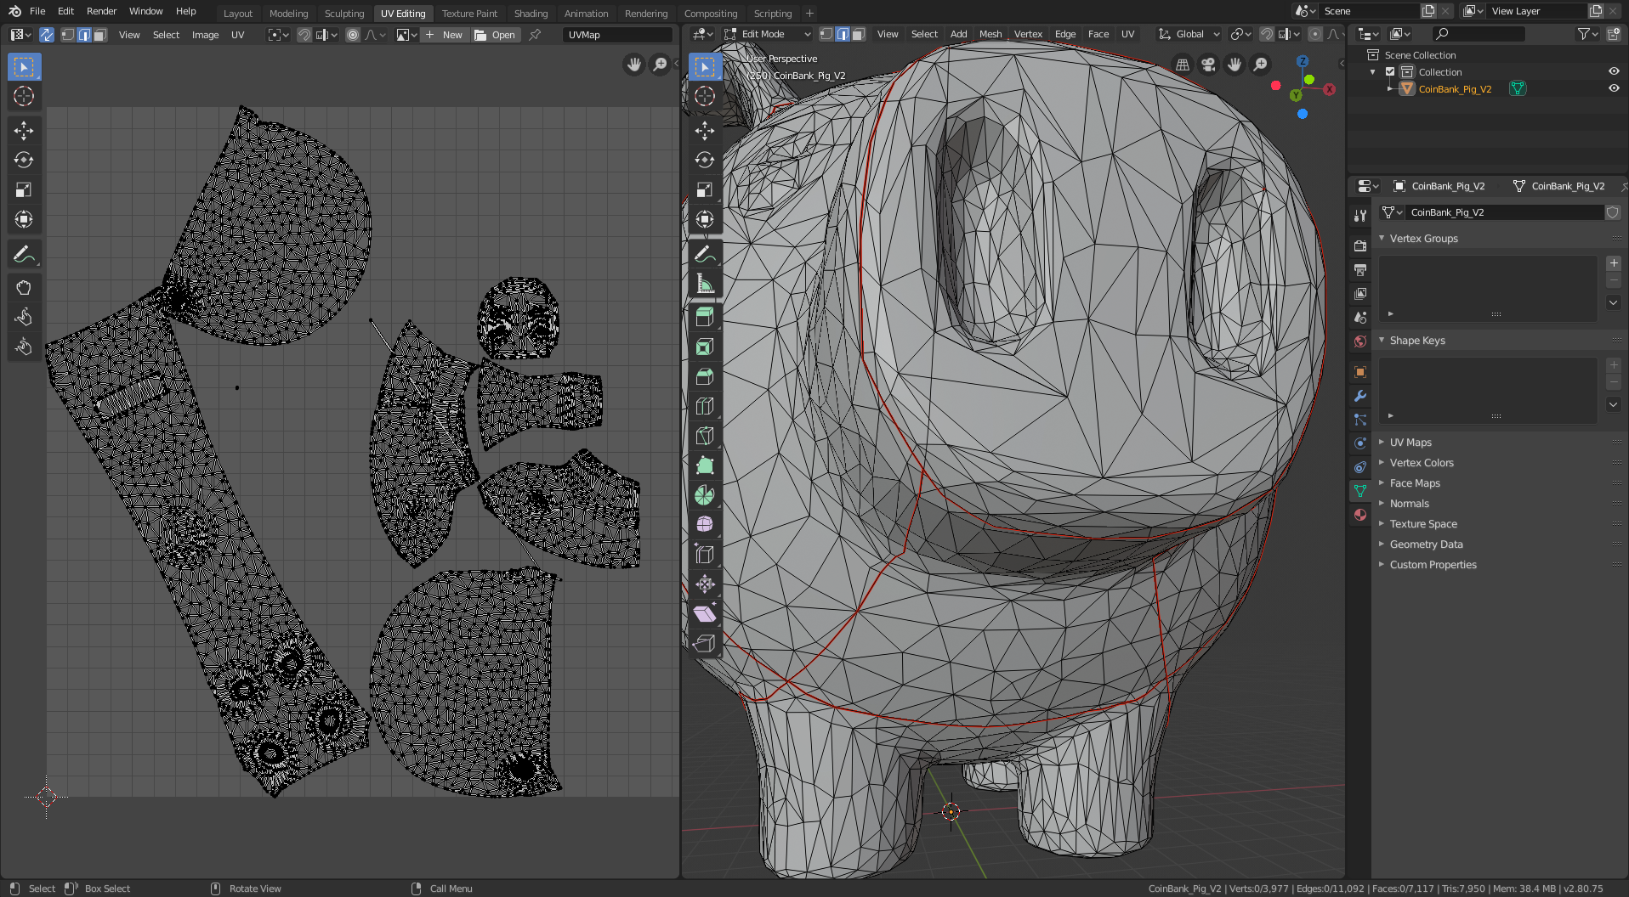Expand the UV Maps panel
This screenshot has width=1629, height=897.
point(1410,443)
